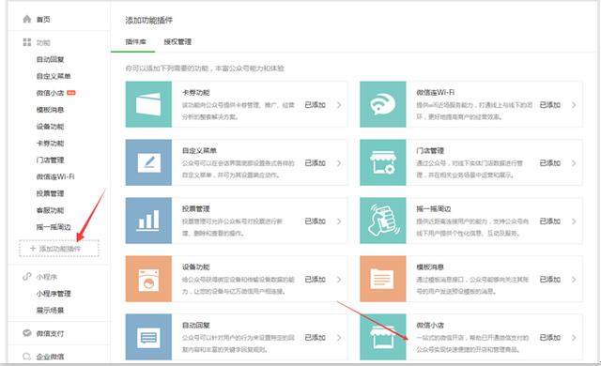Open 小程序管理 in the sidebar
601x366 pixels.
54,294
